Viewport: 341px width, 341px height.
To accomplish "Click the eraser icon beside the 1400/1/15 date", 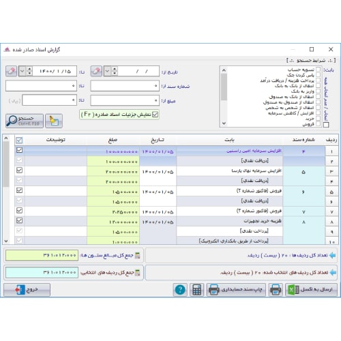I will (x=12, y=71).
